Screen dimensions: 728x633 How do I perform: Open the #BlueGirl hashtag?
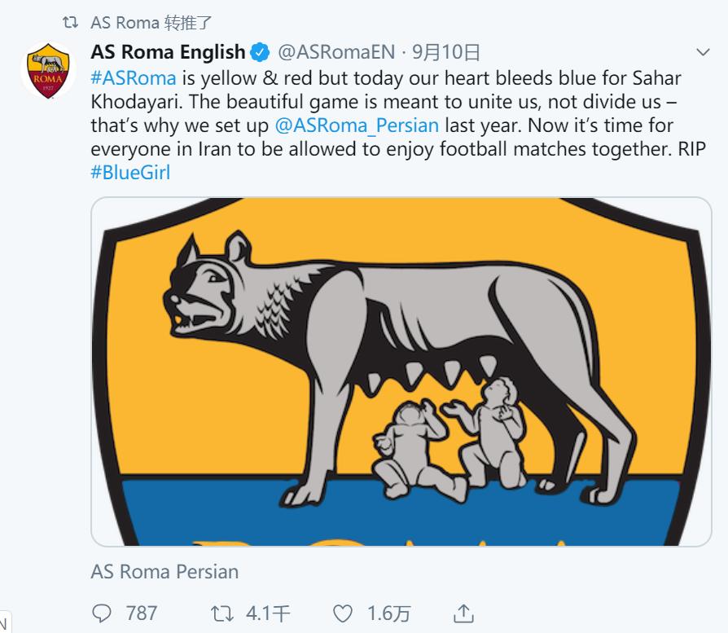click(x=130, y=173)
